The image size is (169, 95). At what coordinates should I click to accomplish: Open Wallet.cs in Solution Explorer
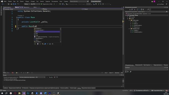coord(136,30)
